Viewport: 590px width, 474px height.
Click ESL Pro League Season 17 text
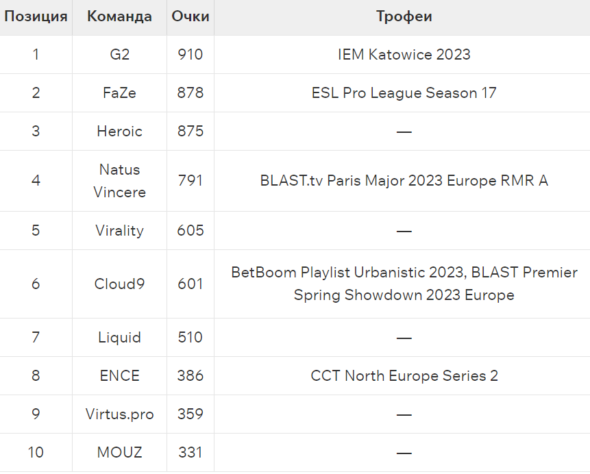point(404,93)
